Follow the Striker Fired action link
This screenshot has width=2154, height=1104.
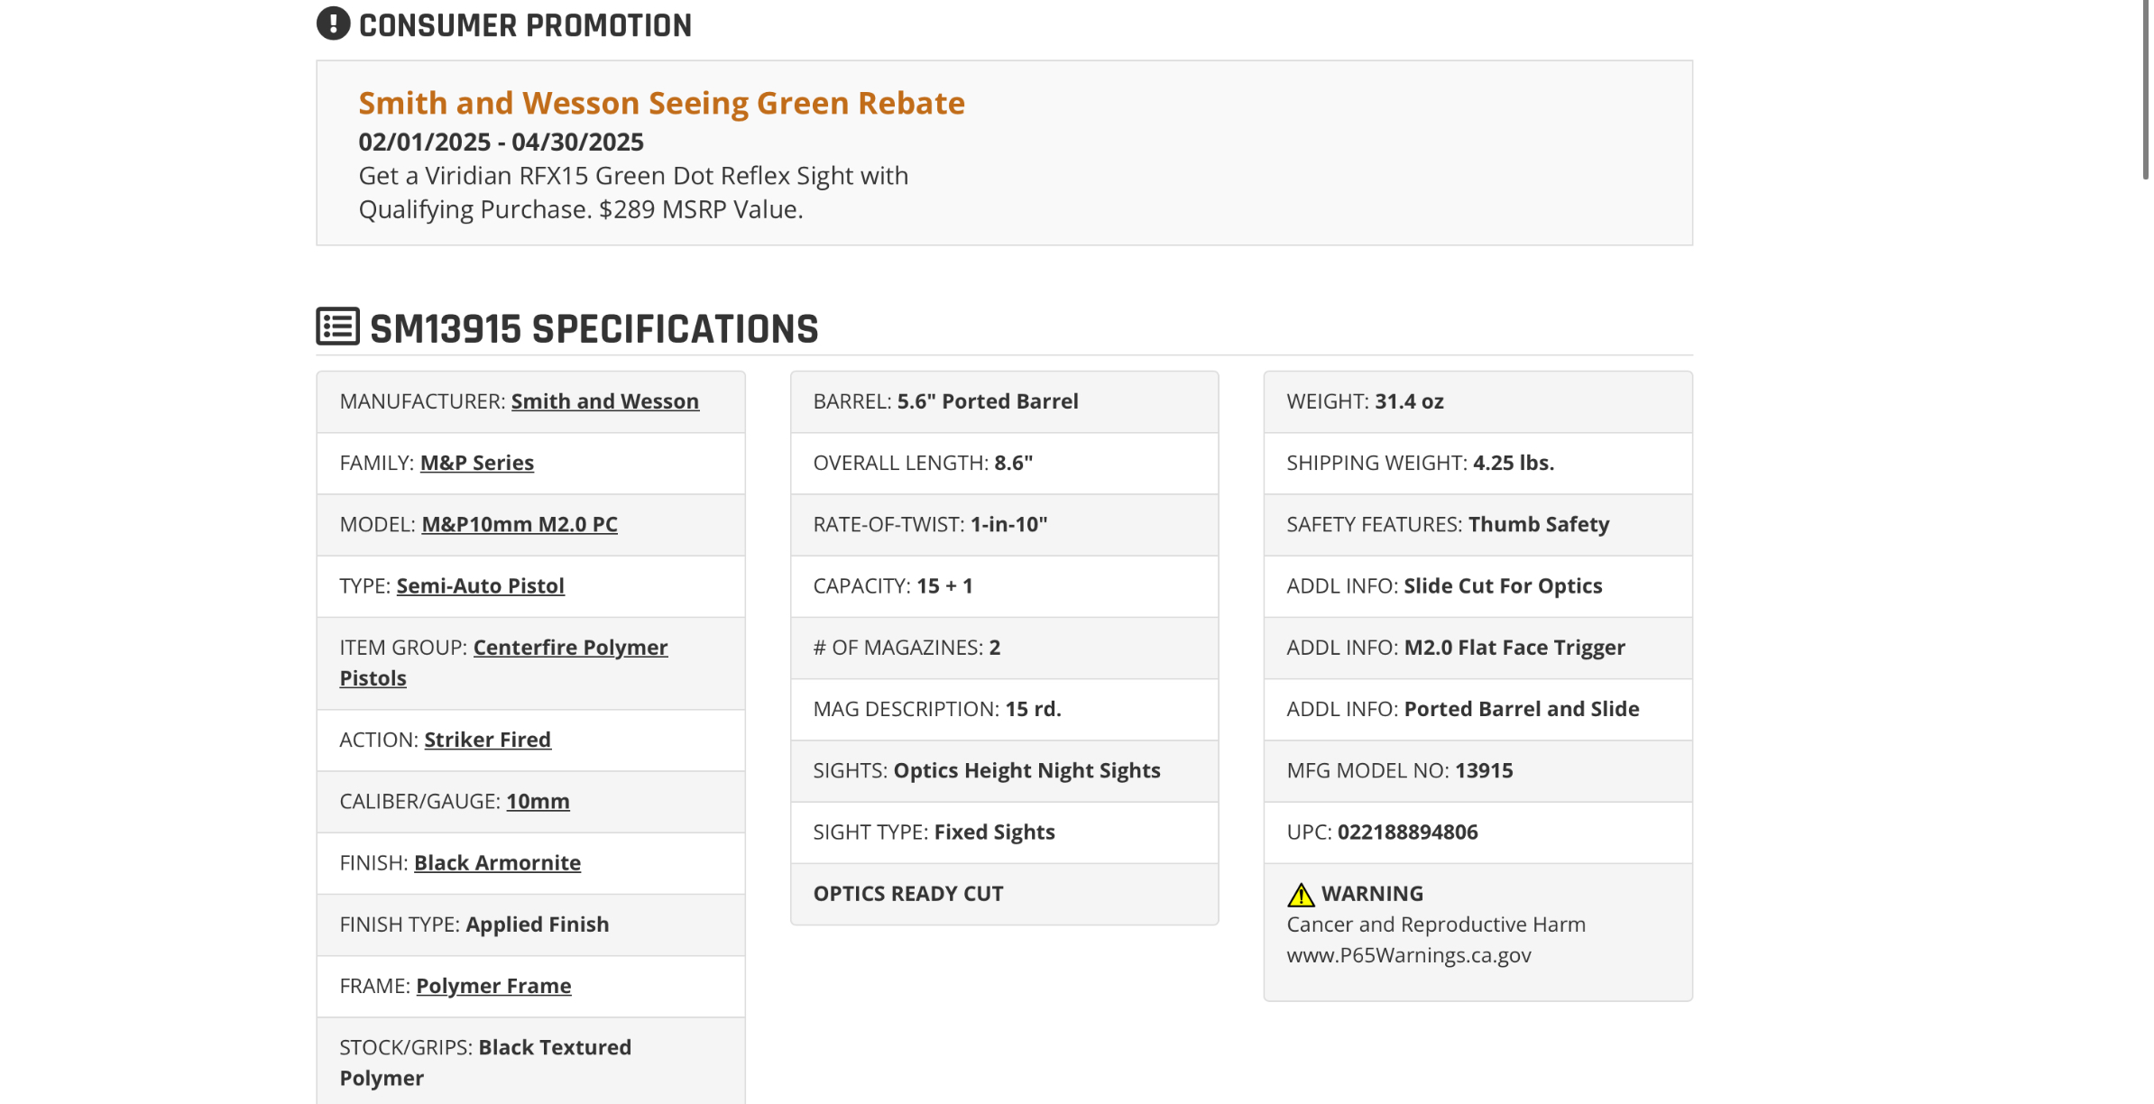coord(488,740)
